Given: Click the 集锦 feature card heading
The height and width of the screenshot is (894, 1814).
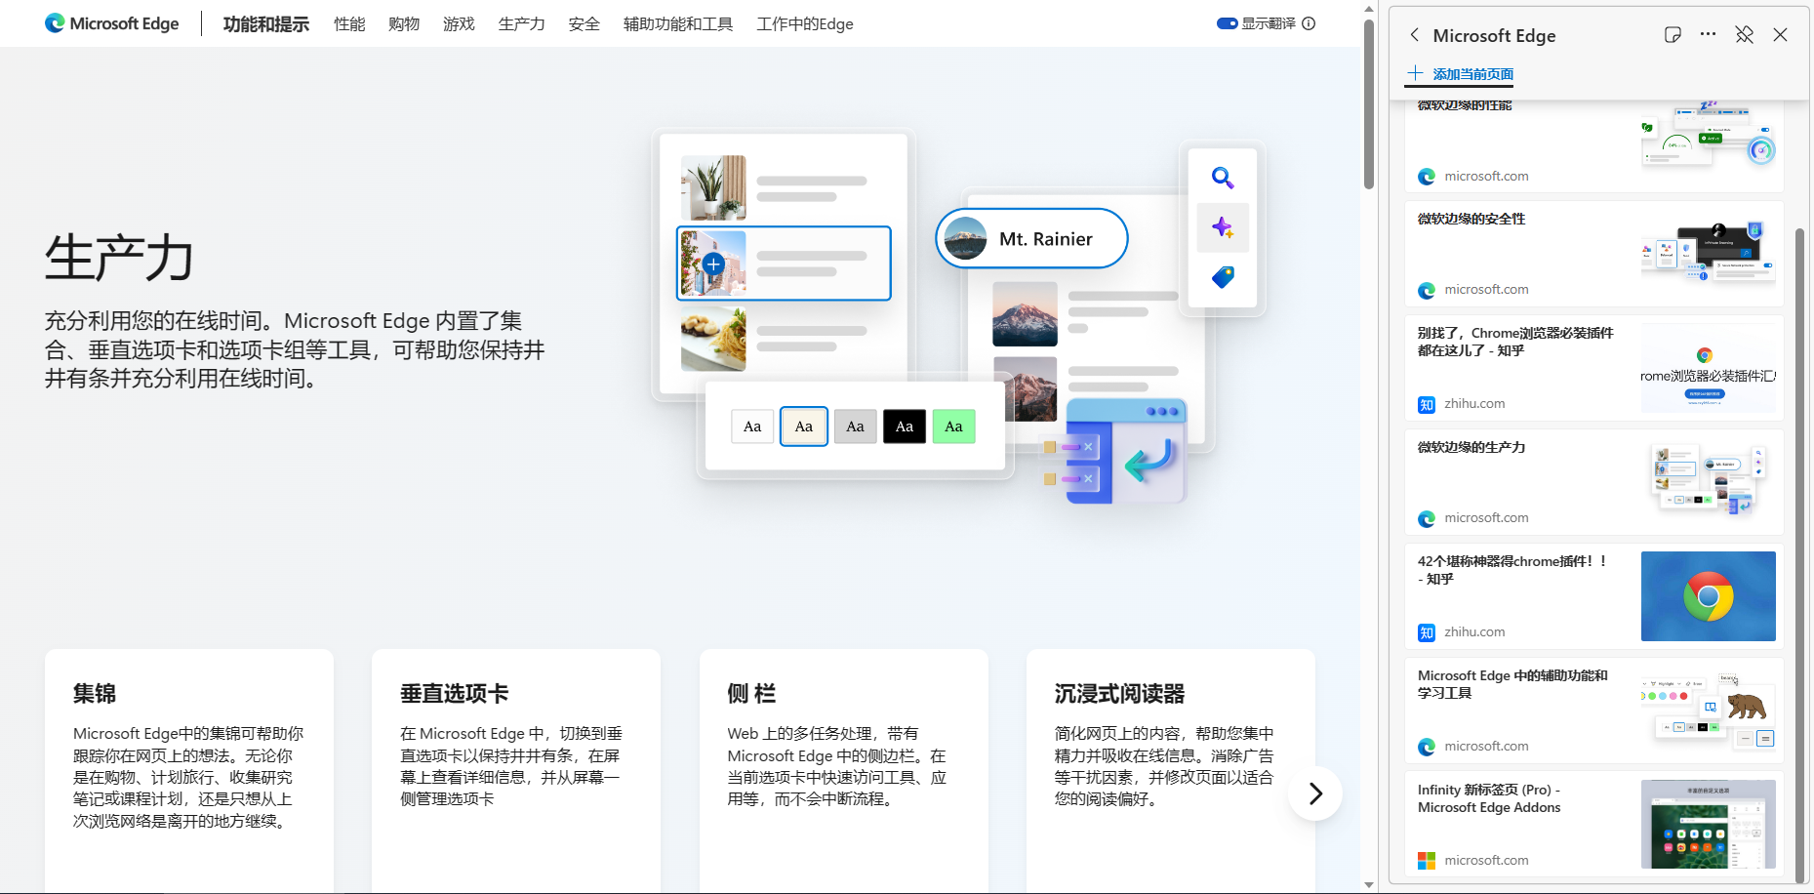Looking at the screenshot, I should (x=95, y=694).
